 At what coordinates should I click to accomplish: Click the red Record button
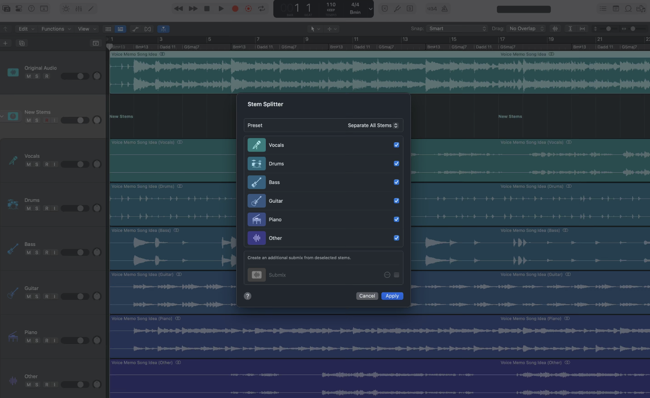[235, 8]
